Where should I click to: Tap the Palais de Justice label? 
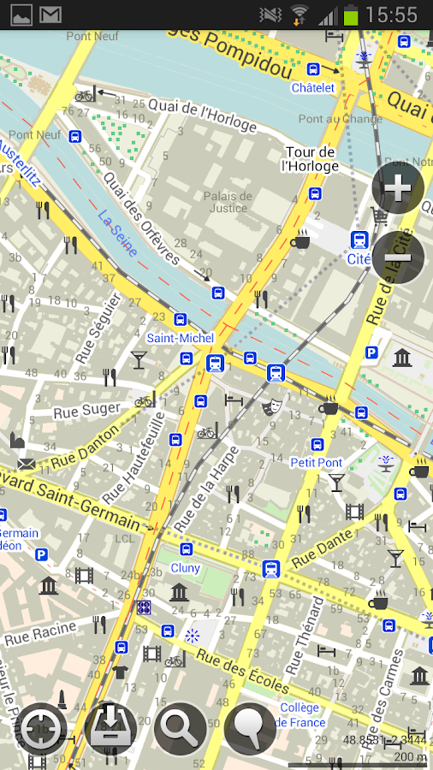click(228, 202)
